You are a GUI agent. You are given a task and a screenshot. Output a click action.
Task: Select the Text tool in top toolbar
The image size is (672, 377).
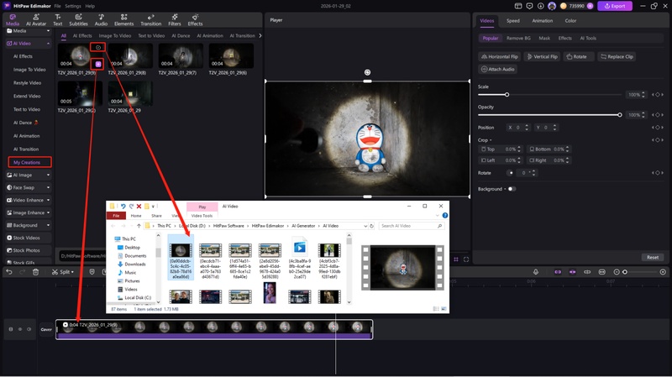click(57, 19)
